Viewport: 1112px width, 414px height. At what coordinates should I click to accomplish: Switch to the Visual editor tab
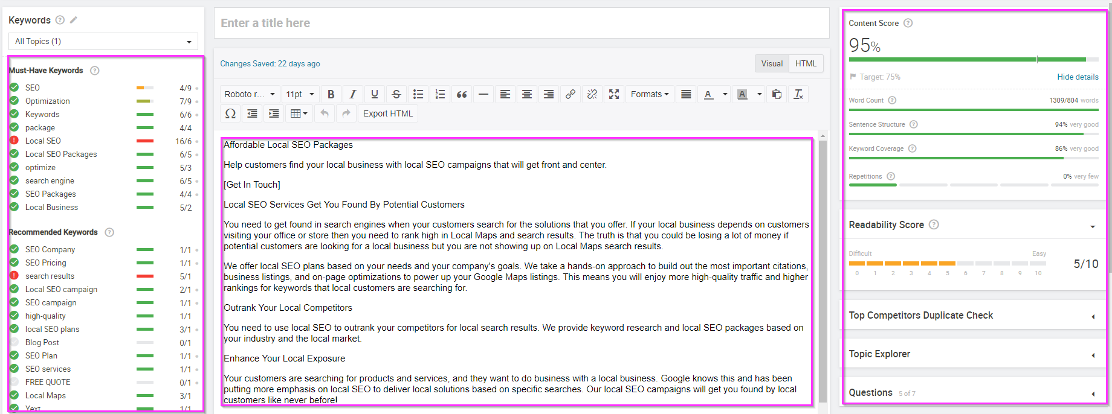point(772,63)
